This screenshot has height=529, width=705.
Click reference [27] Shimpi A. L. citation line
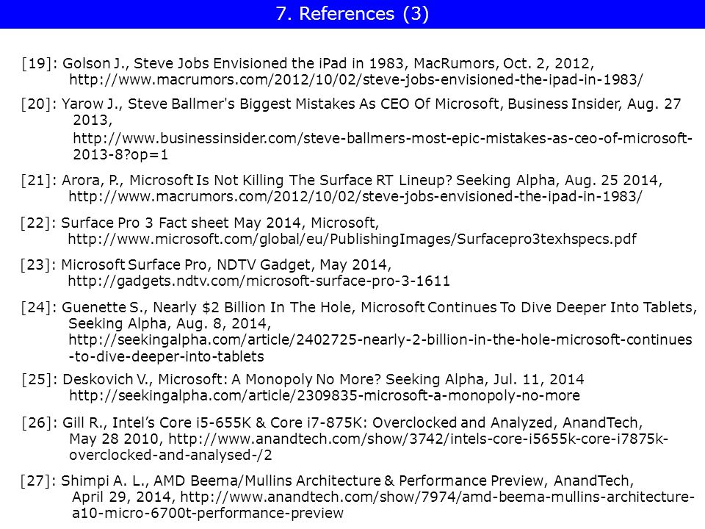tap(328, 481)
